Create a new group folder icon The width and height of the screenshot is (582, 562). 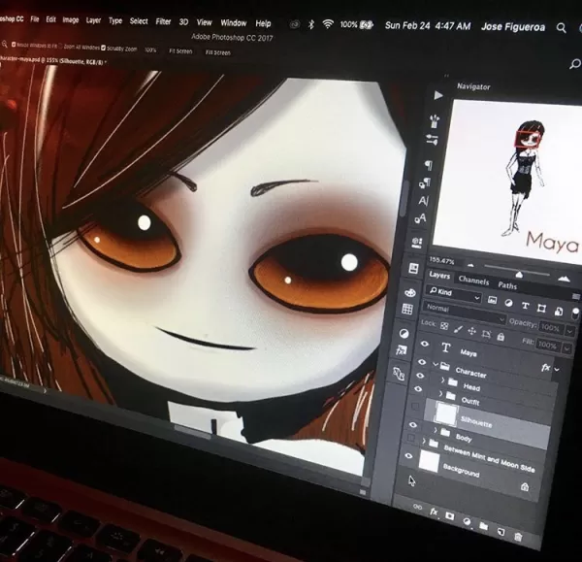483,526
